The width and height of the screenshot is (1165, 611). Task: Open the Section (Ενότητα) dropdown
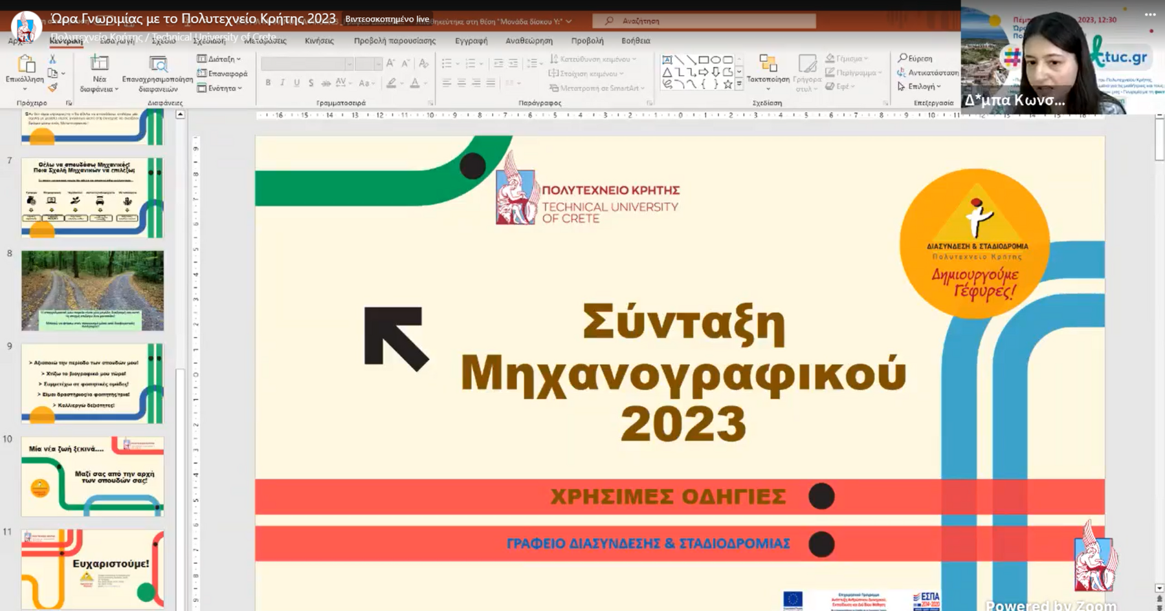(220, 88)
